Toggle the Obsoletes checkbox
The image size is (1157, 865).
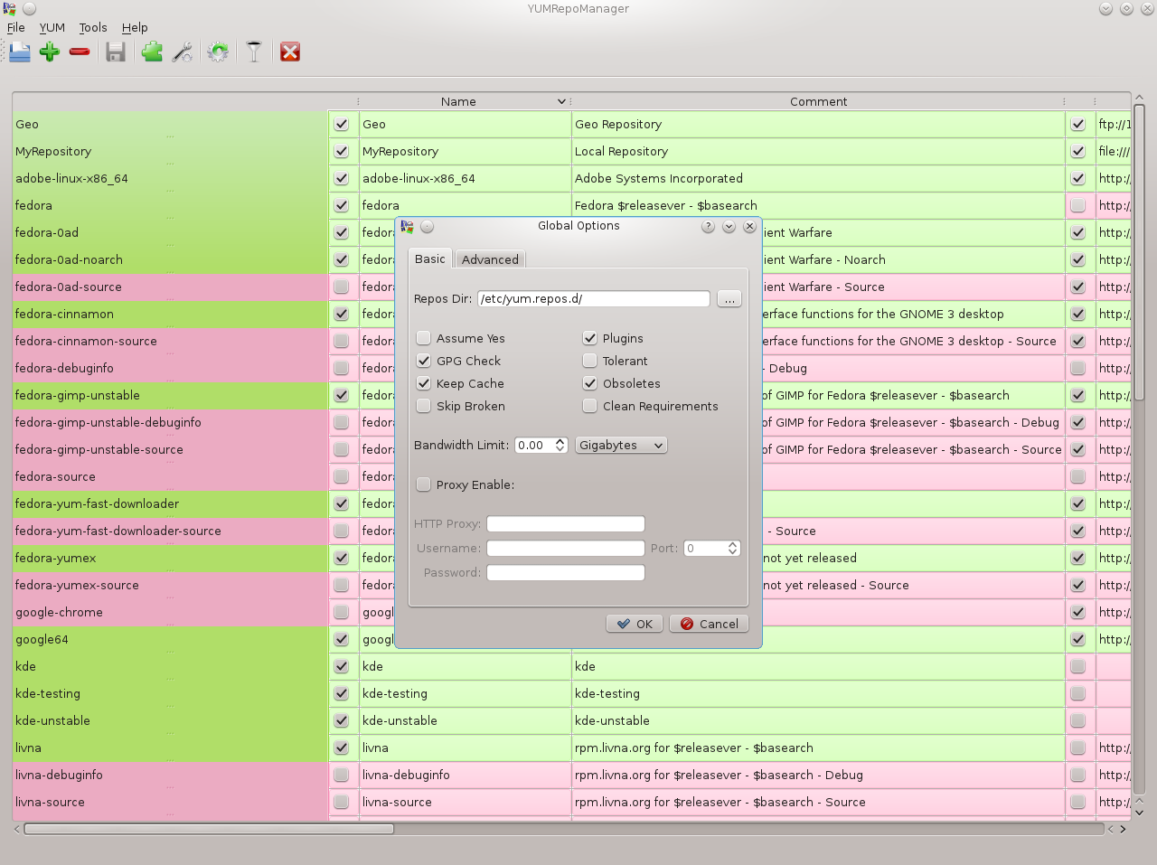[x=589, y=383]
